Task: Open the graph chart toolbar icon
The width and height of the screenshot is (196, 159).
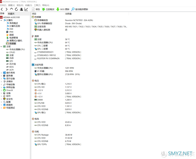Action: pyautogui.click(x=26, y=9)
